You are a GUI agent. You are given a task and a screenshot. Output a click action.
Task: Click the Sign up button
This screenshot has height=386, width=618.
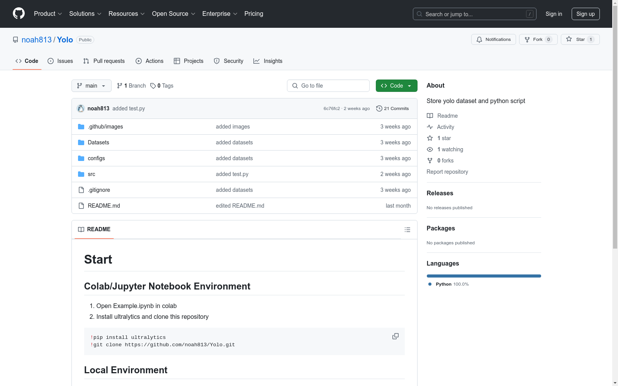(x=586, y=14)
